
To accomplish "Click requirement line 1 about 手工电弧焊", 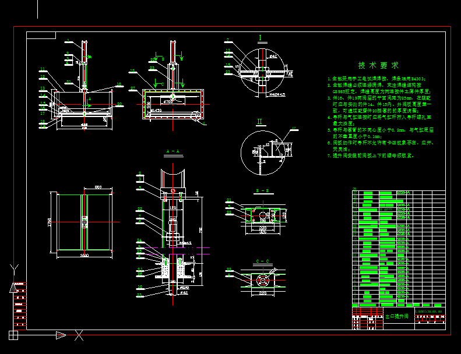I will click(376, 79).
